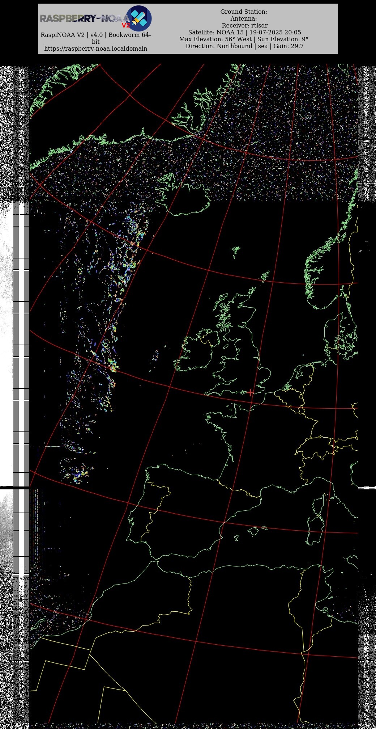The image size is (376, 729).
Task: Click the Raspberry-NOAA V2 satellite logo icon
Action: [x=139, y=18]
